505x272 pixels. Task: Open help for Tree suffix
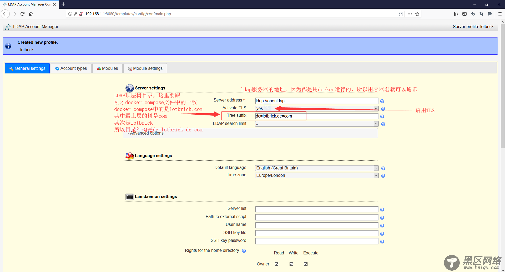pos(382,116)
